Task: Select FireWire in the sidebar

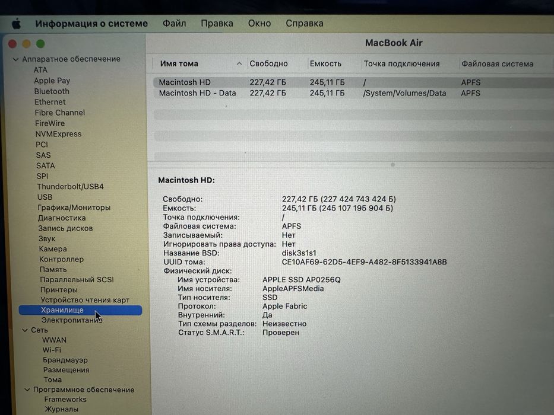Action: (50, 123)
